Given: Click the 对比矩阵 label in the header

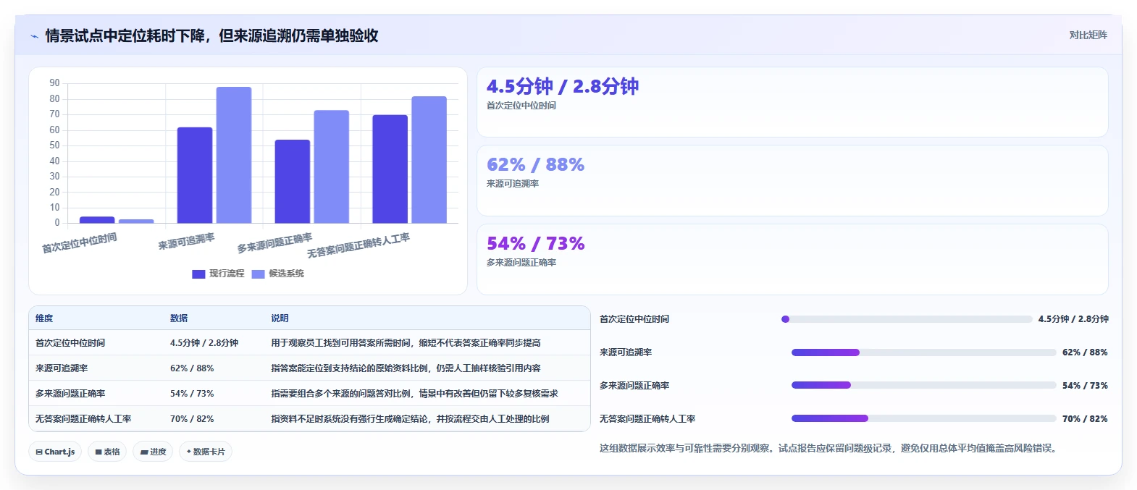Looking at the screenshot, I should click(x=1088, y=35).
